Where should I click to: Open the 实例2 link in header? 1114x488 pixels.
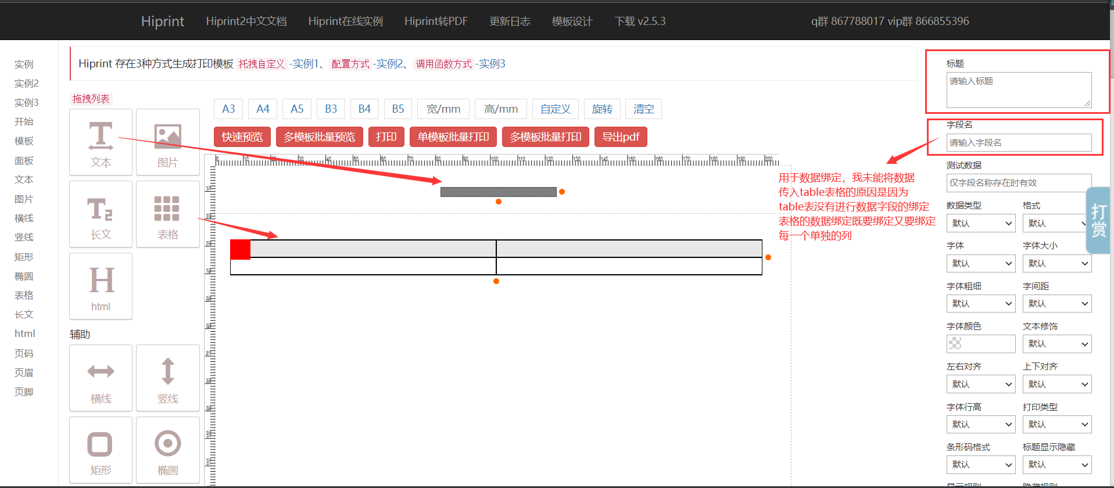pyautogui.click(x=388, y=64)
